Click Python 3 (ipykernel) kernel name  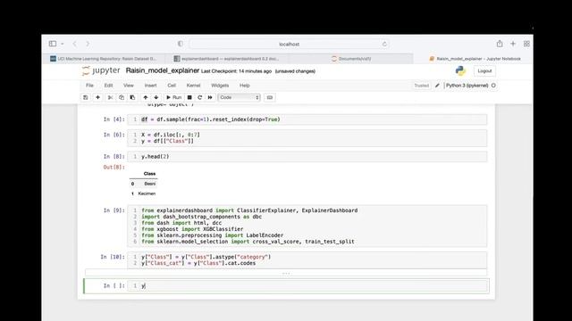[467, 86]
